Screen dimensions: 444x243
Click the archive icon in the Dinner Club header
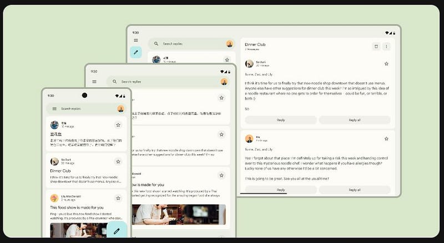coord(376,47)
